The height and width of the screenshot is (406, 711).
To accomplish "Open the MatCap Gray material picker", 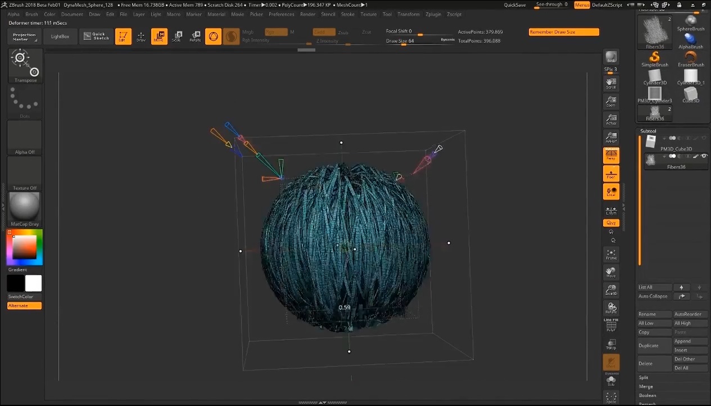I will click(25, 209).
